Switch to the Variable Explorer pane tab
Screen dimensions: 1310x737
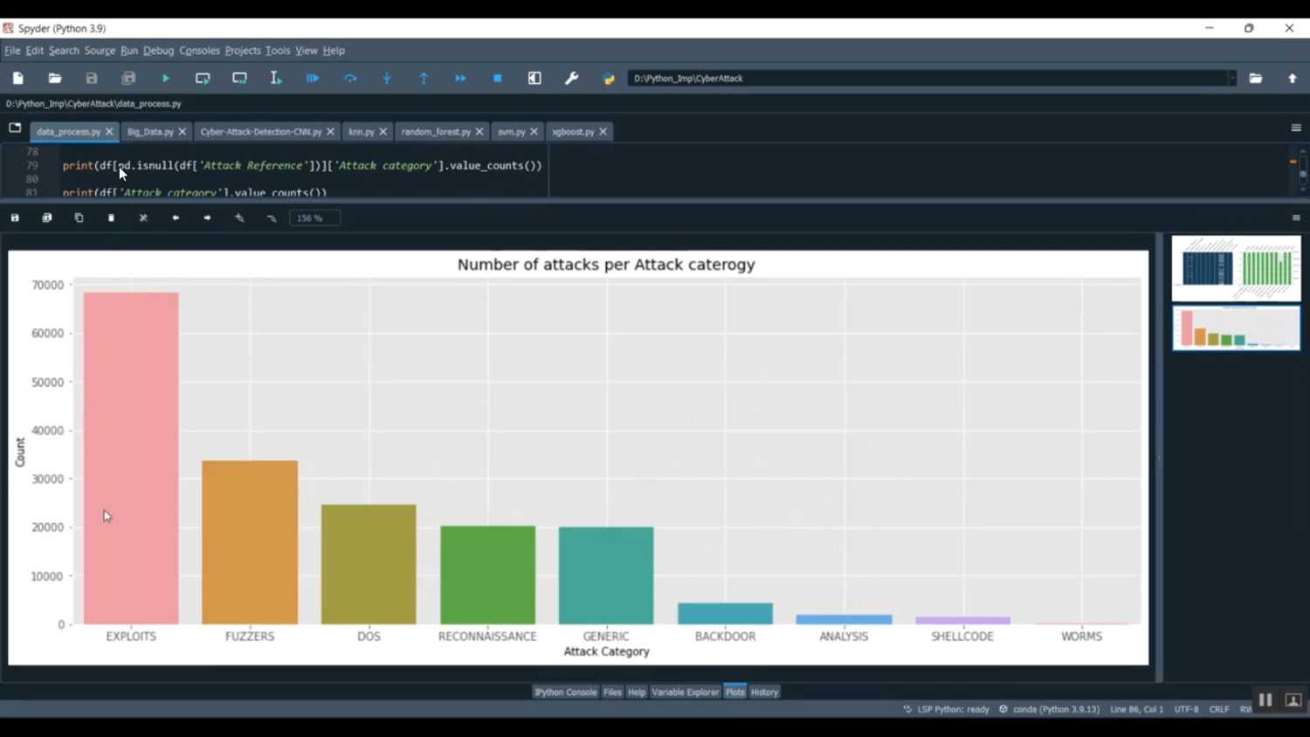pos(685,692)
